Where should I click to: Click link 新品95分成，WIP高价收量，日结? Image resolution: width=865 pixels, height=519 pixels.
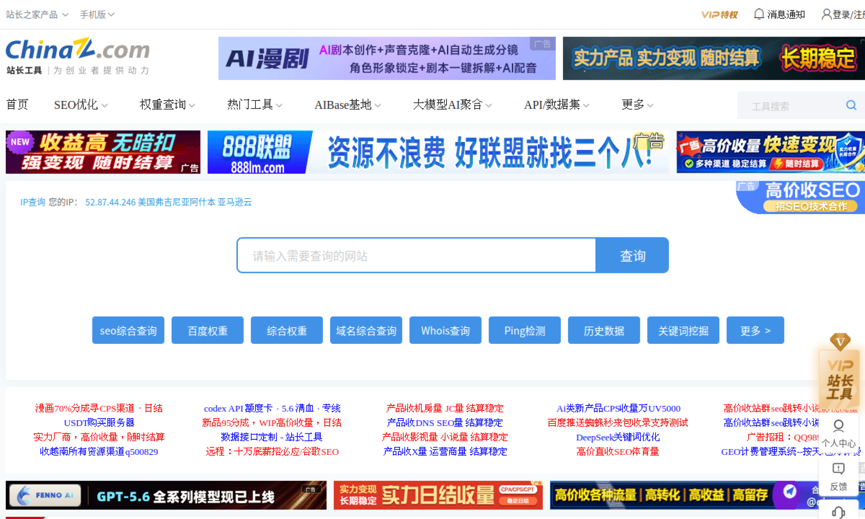pyautogui.click(x=272, y=423)
